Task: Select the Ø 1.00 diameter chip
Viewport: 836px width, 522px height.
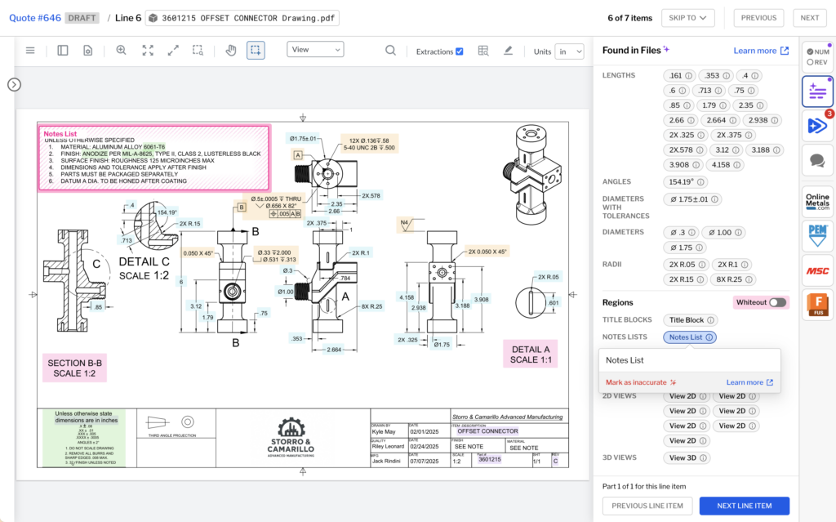Action: tap(724, 232)
